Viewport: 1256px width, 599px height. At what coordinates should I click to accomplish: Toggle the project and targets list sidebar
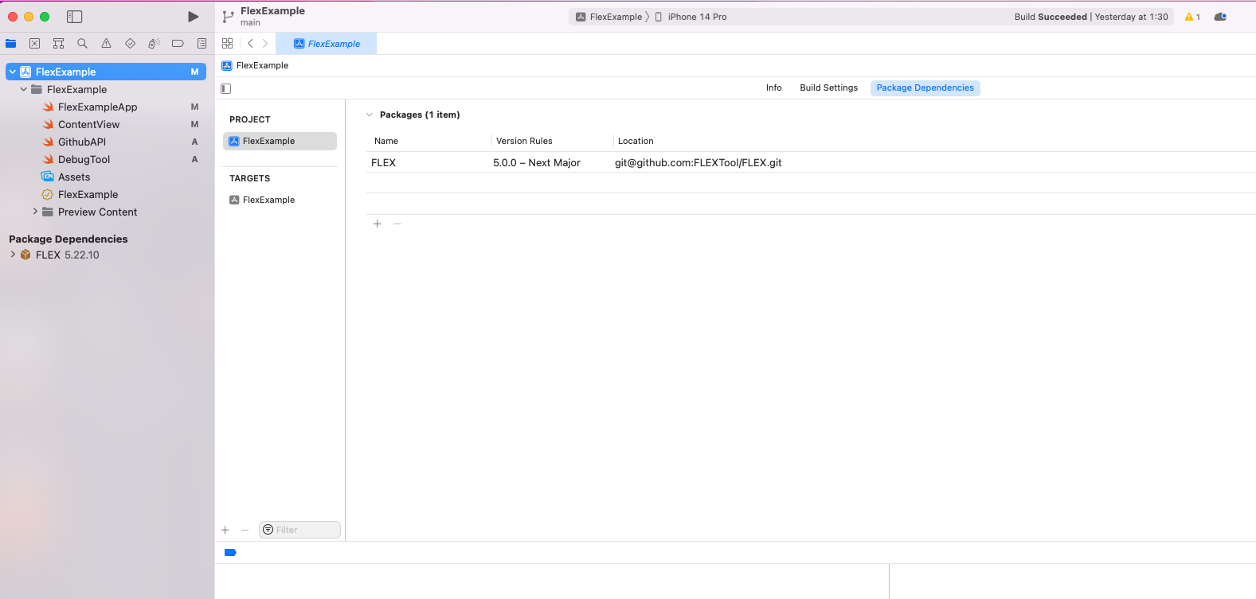[226, 88]
